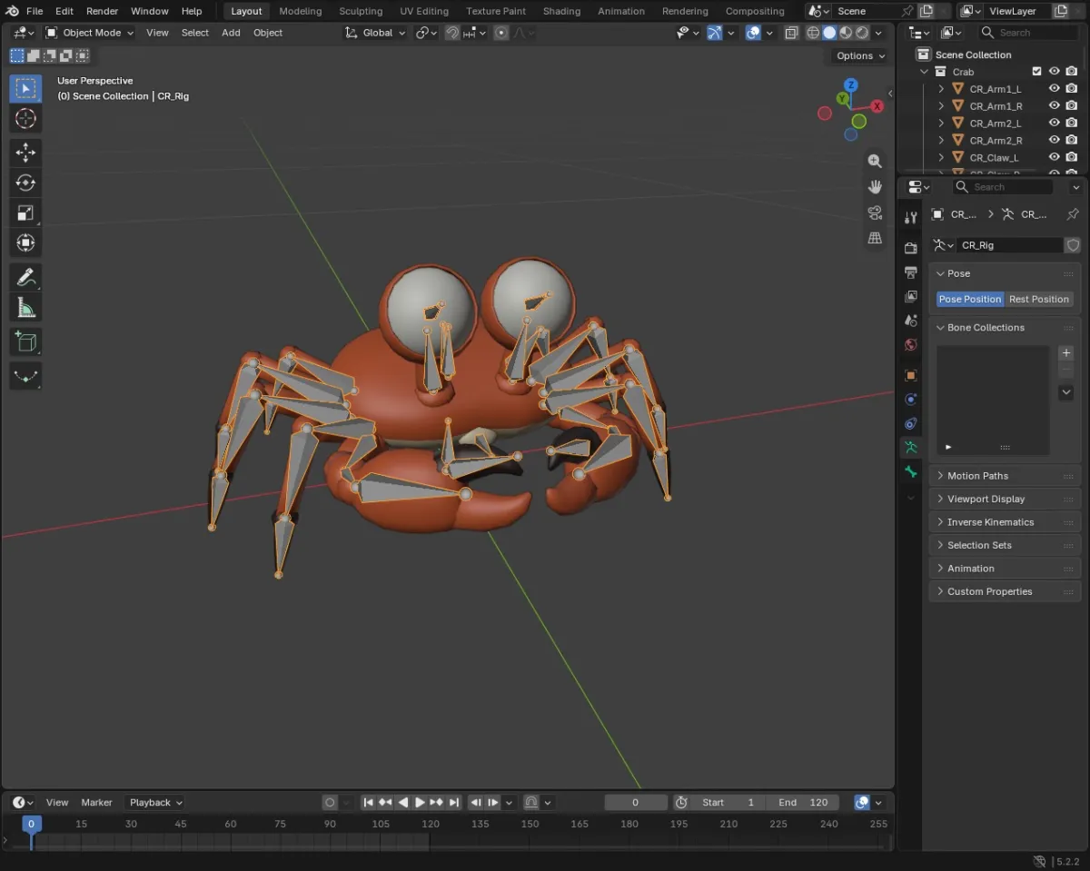The image size is (1090, 871).
Task: Switch orthographic/perspective grid icon
Action: [875, 237]
